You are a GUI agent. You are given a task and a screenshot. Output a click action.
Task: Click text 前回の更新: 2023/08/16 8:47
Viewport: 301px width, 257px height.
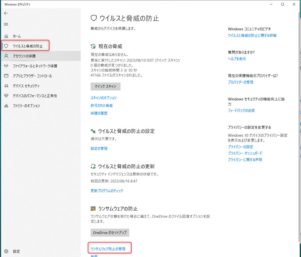[114, 181]
